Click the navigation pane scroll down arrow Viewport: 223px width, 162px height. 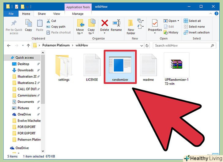pyautogui.click(x=43, y=151)
